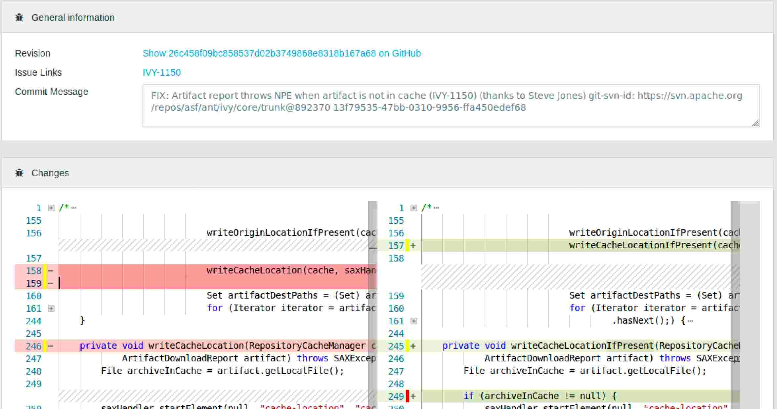This screenshot has width=777, height=409.
Task: Click the bug icon beside General information
Action: [x=19, y=18]
